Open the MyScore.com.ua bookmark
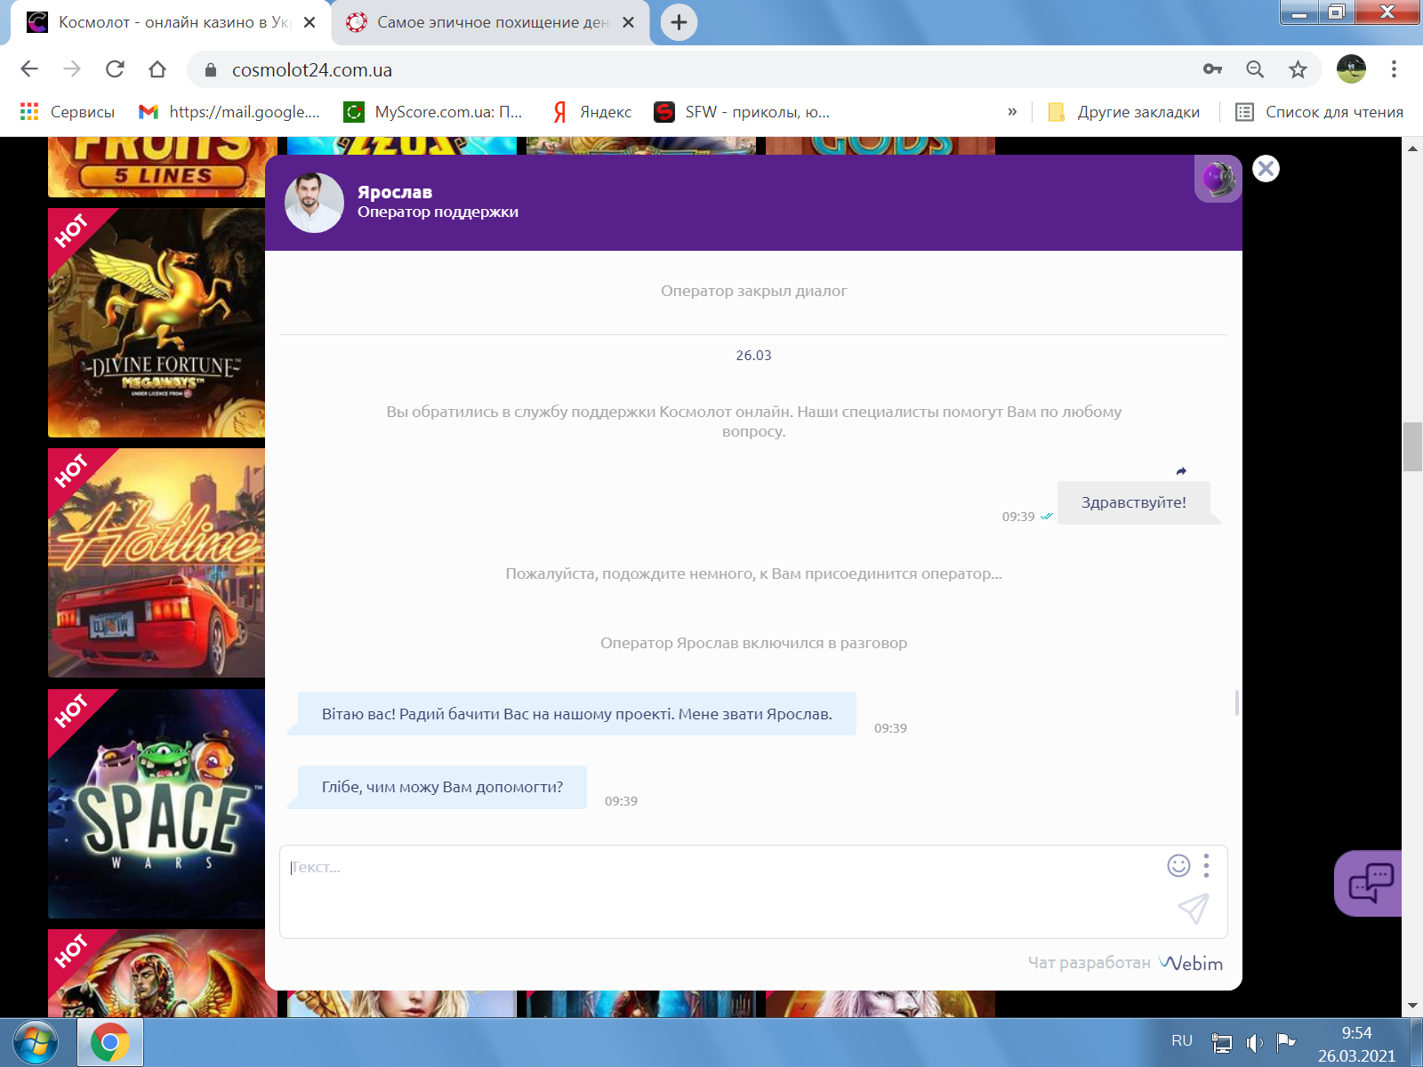Viewport: 1423px width, 1067px height. [434, 112]
